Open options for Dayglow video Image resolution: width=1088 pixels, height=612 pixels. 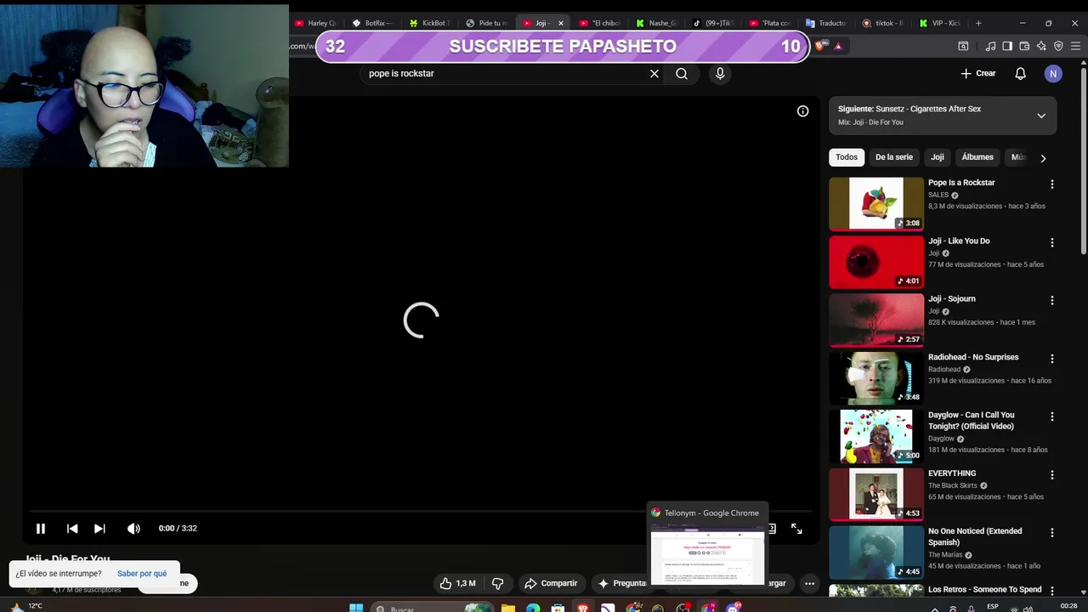[1052, 416]
